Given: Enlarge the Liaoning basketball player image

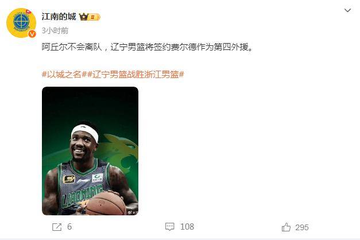Looking at the screenshot, I should 90,151.
